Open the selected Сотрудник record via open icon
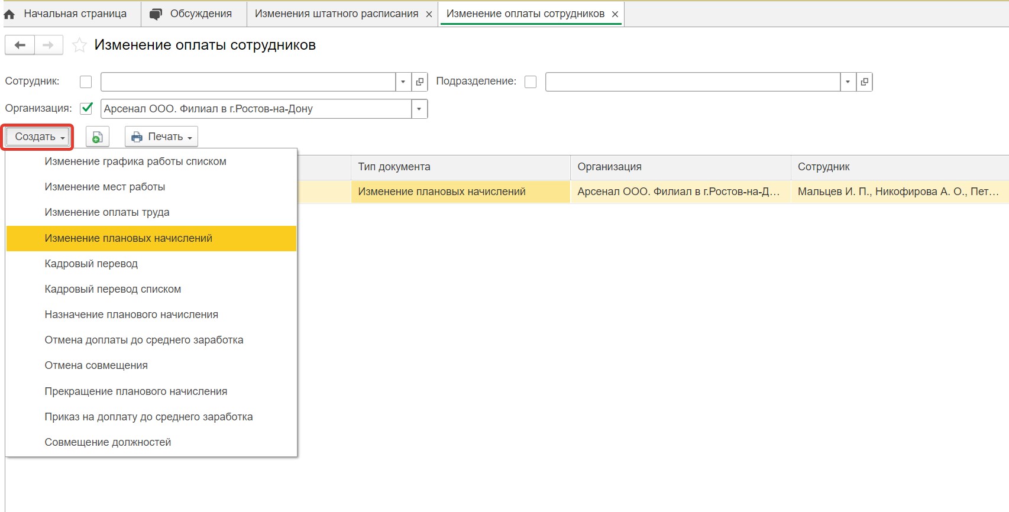Screen dimensions: 1009x512 click(x=419, y=82)
